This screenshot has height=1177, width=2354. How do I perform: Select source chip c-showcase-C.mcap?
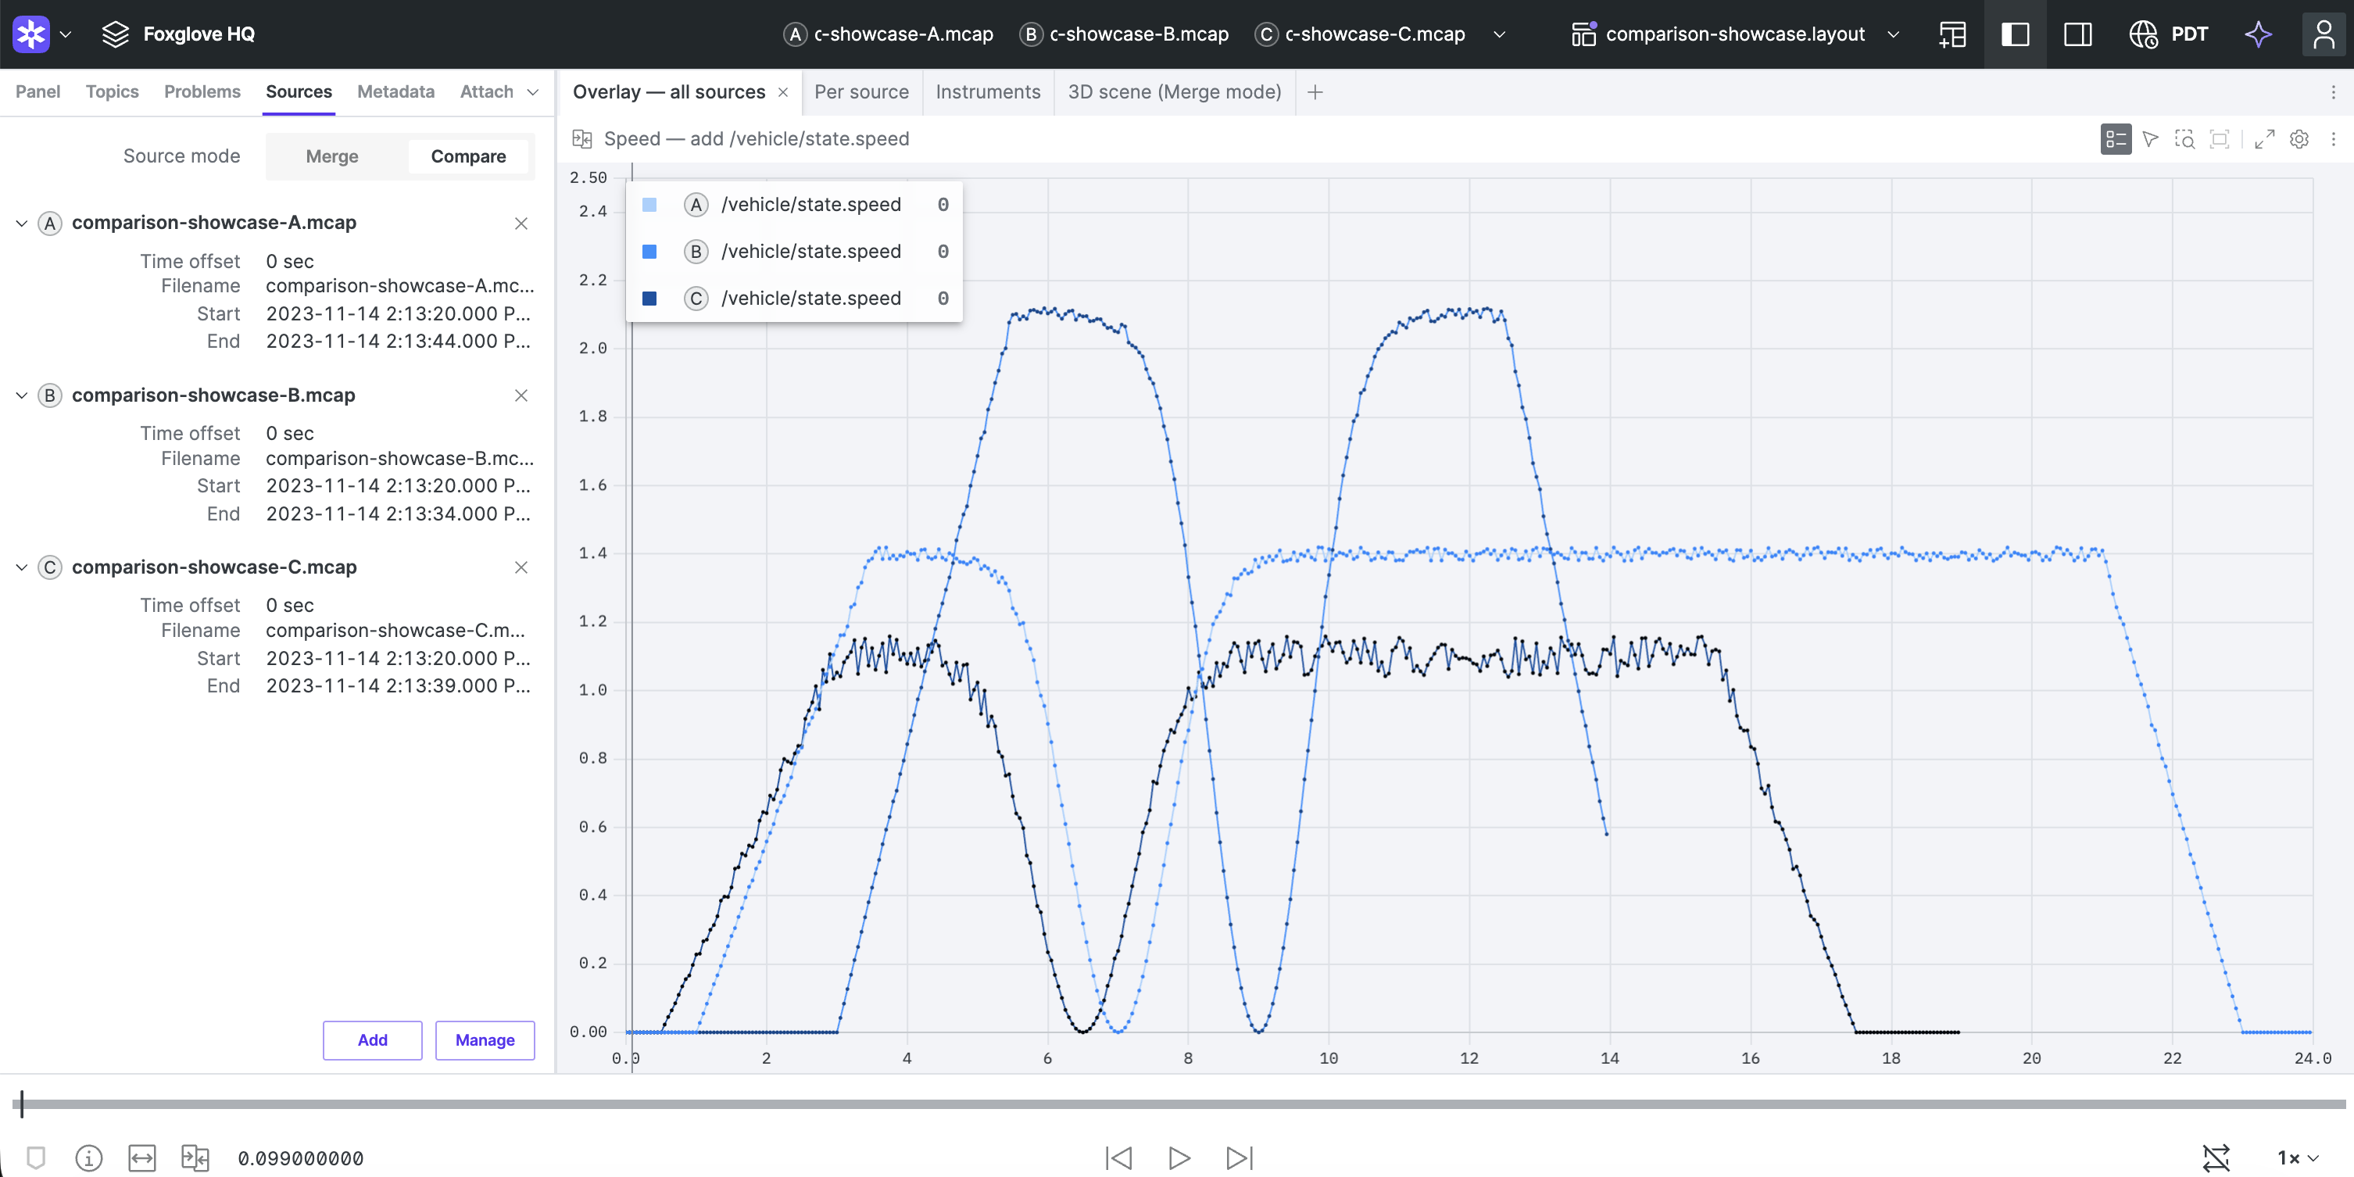click(1360, 34)
